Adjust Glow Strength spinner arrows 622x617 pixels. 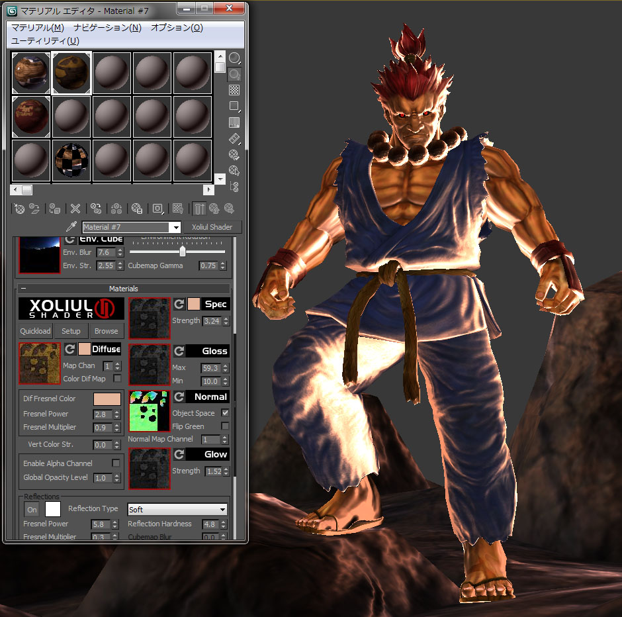(x=226, y=471)
